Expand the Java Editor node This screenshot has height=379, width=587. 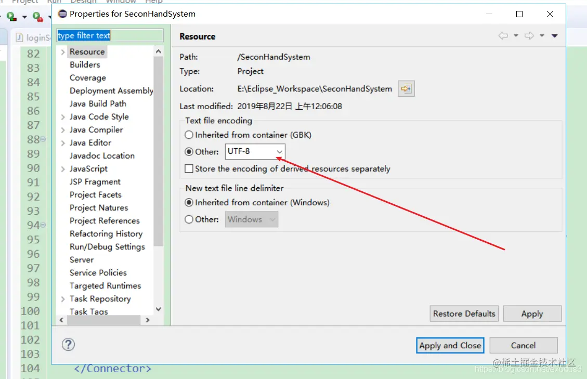63,143
